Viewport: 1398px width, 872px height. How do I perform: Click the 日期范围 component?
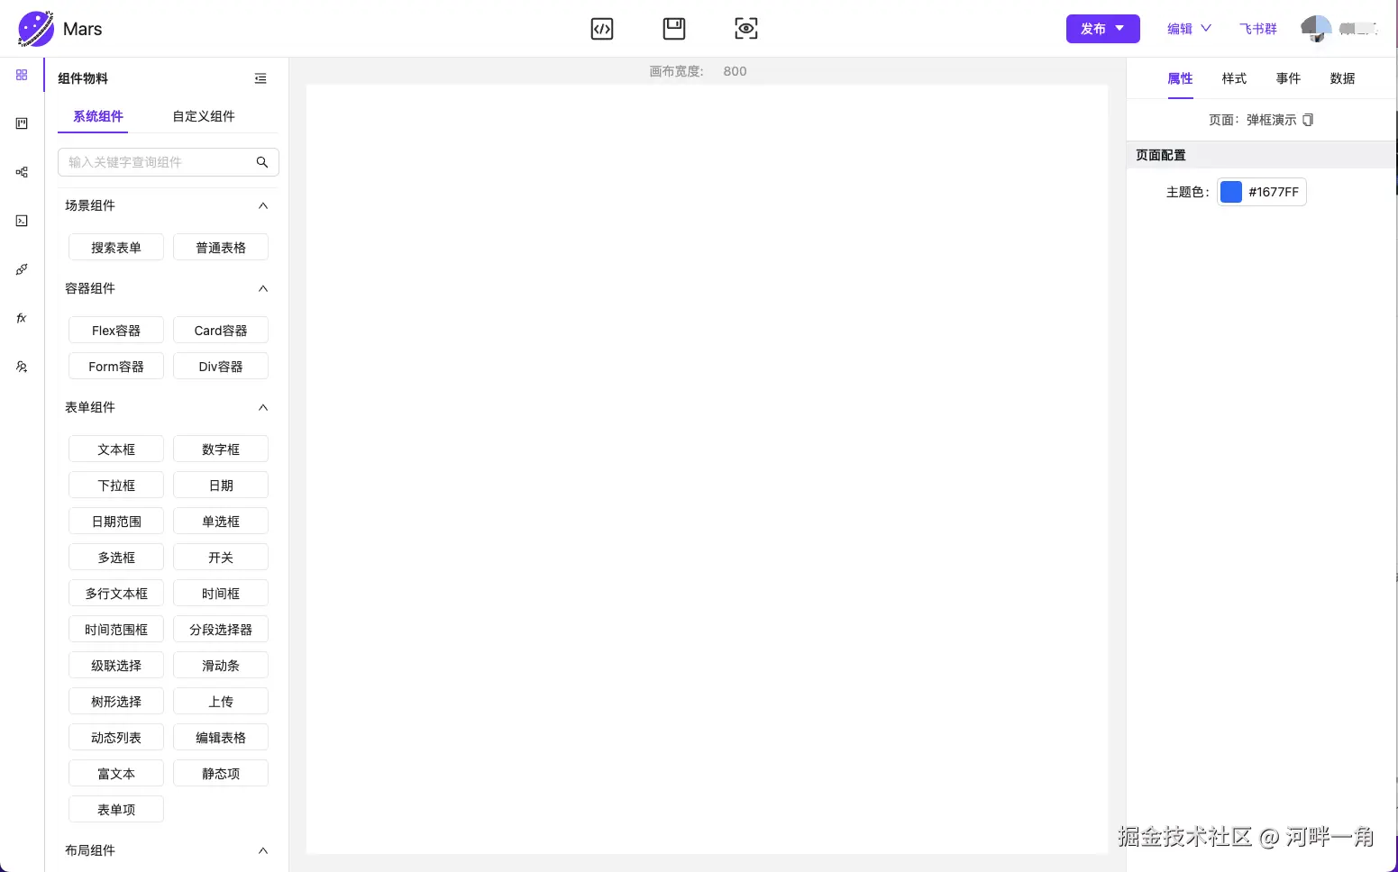(x=116, y=521)
